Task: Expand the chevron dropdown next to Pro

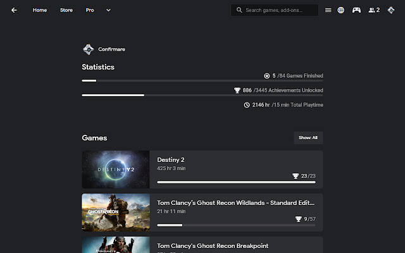Action: pyautogui.click(x=108, y=10)
